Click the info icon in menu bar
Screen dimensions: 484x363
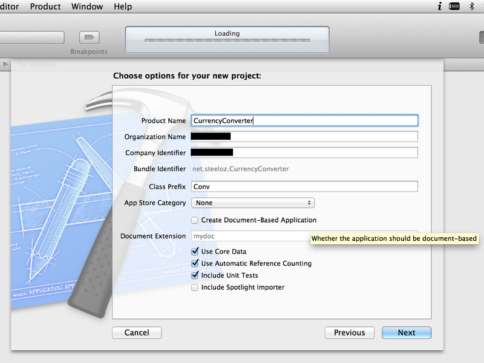point(439,7)
